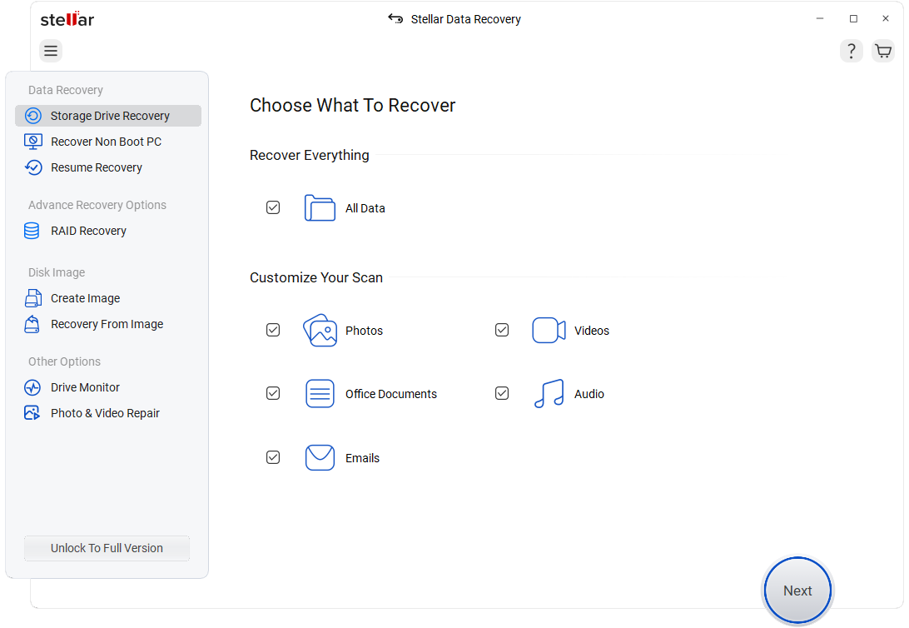909x628 pixels.
Task: Close the Stellar Data Recovery window
Action: (x=885, y=18)
